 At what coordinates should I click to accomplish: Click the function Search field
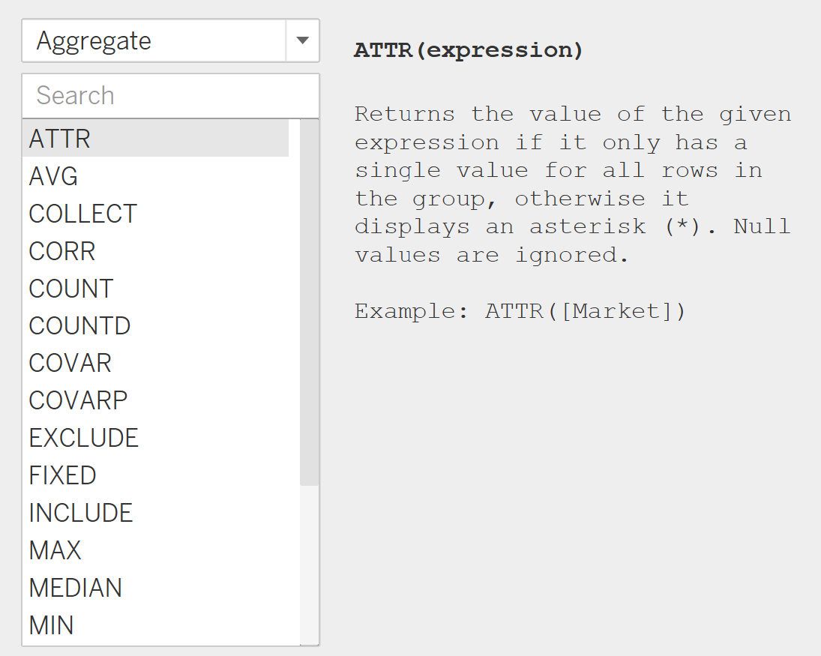(x=170, y=96)
